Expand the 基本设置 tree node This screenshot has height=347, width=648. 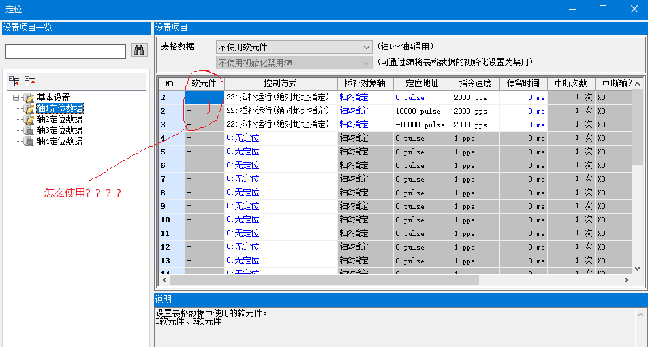click(x=16, y=98)
